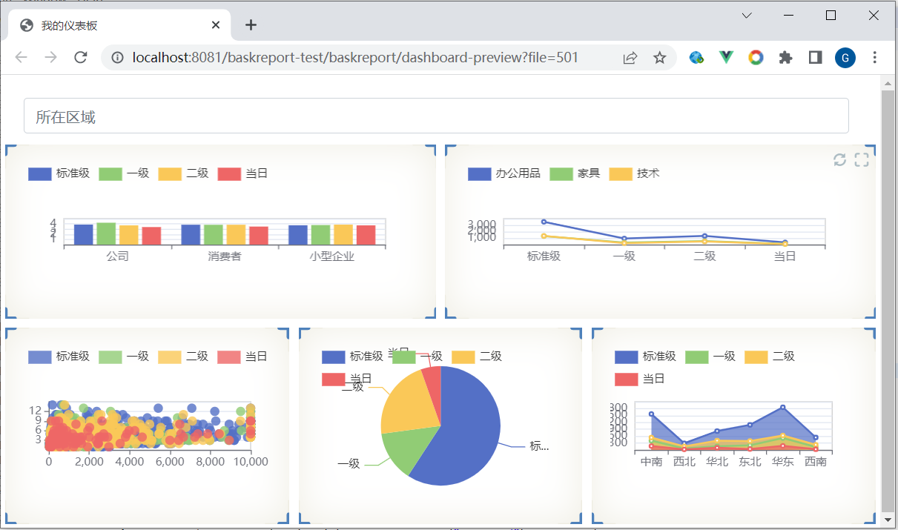Share this page from the address bar
This screenshot has width=898, height=530.
[x=630, y=58]
